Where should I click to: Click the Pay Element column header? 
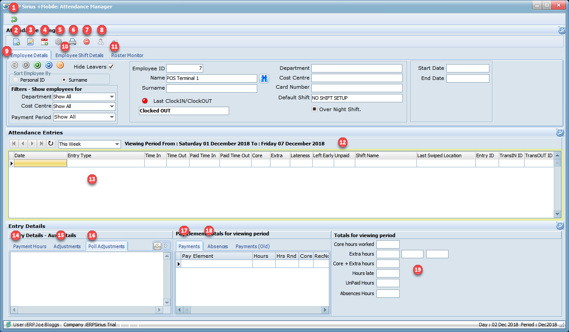217,256
